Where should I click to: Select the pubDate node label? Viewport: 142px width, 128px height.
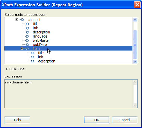[x=40, y=45]
